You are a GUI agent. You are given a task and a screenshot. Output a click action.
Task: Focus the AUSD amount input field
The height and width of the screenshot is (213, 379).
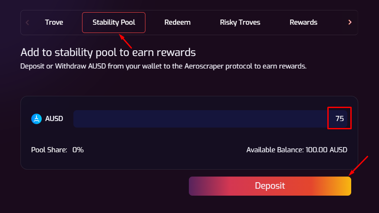pos(200,118)
